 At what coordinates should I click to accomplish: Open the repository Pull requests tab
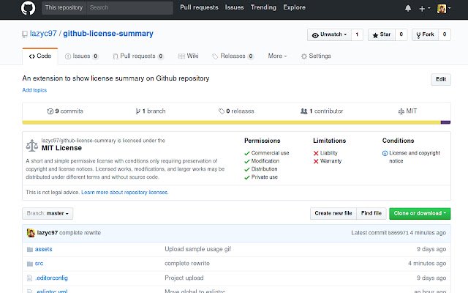(x=138, y=56)
